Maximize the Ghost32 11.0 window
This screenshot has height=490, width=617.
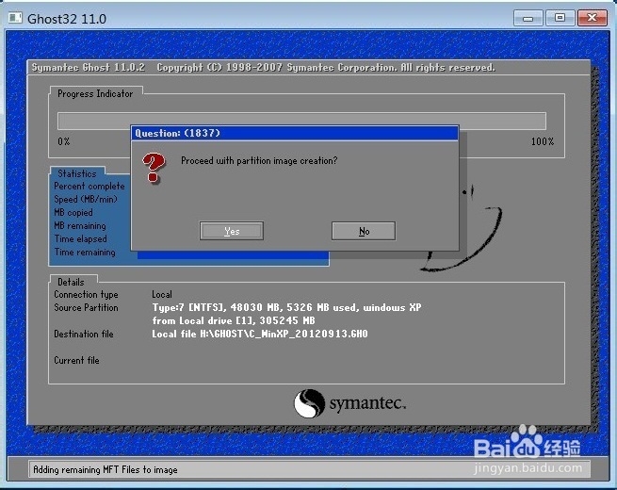click(x=560, y=18)
